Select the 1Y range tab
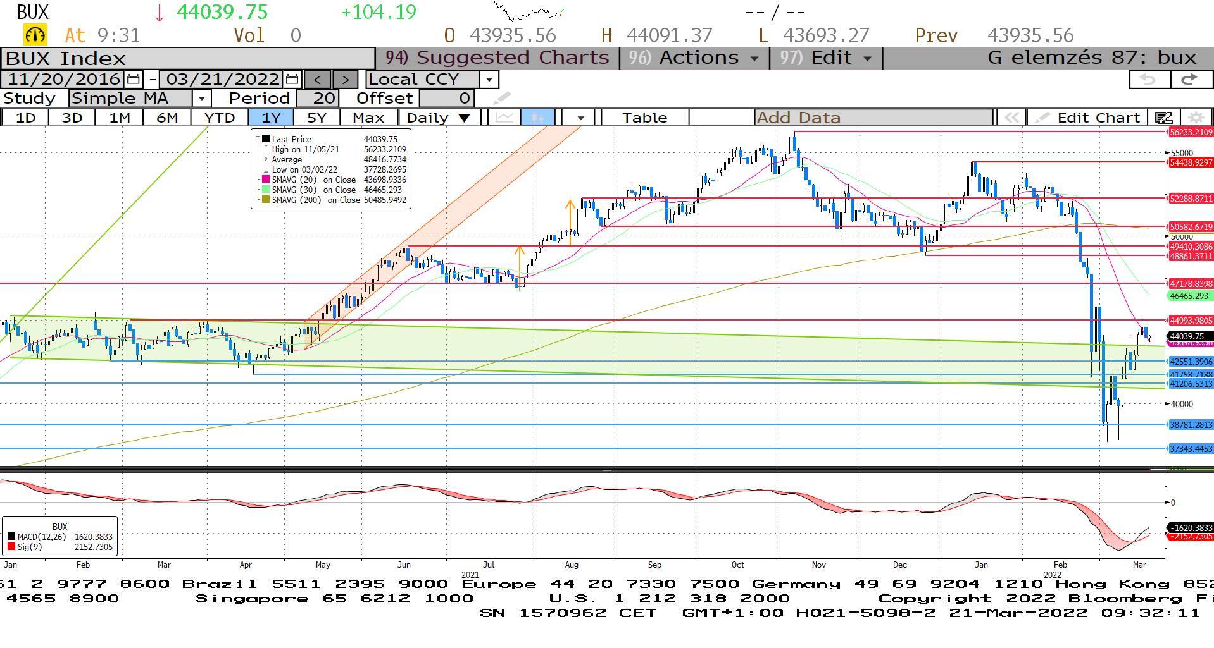The image size is (1214, 648). (x=271, y=118)
